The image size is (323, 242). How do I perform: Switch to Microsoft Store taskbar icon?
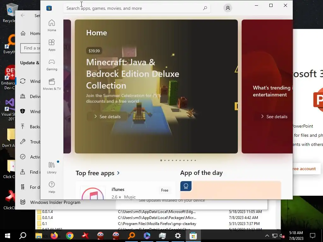(193, 236)
